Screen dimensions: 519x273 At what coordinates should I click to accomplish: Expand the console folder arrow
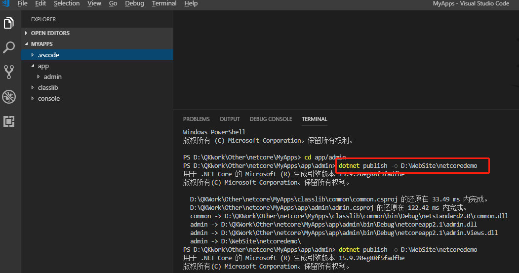[33, 99]
